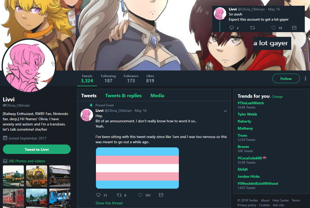The width and height of the screenshot is (310, 208).
Task: Retweet the header banner tweet
Action: point(252,28)
